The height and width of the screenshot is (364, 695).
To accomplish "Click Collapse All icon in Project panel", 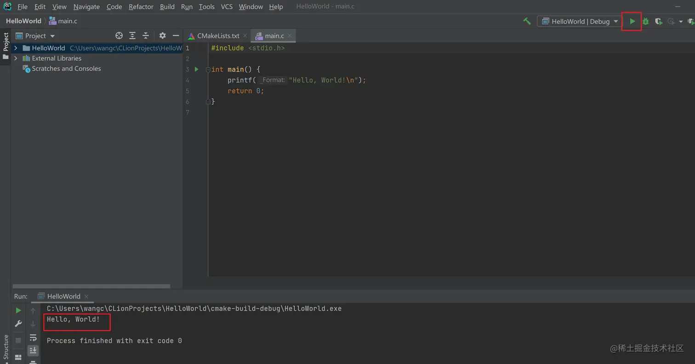I will coord(146,36).
